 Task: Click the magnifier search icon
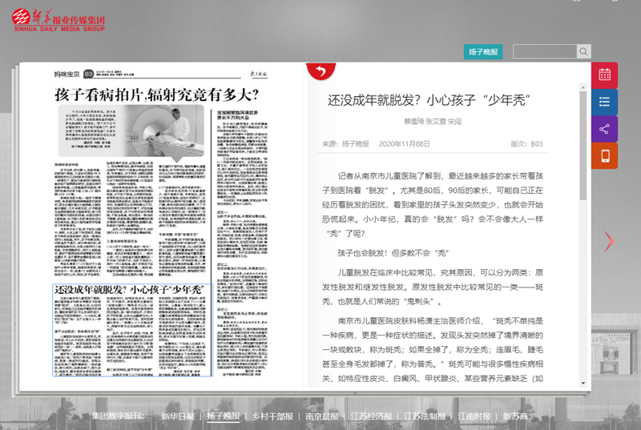point(583,51)
